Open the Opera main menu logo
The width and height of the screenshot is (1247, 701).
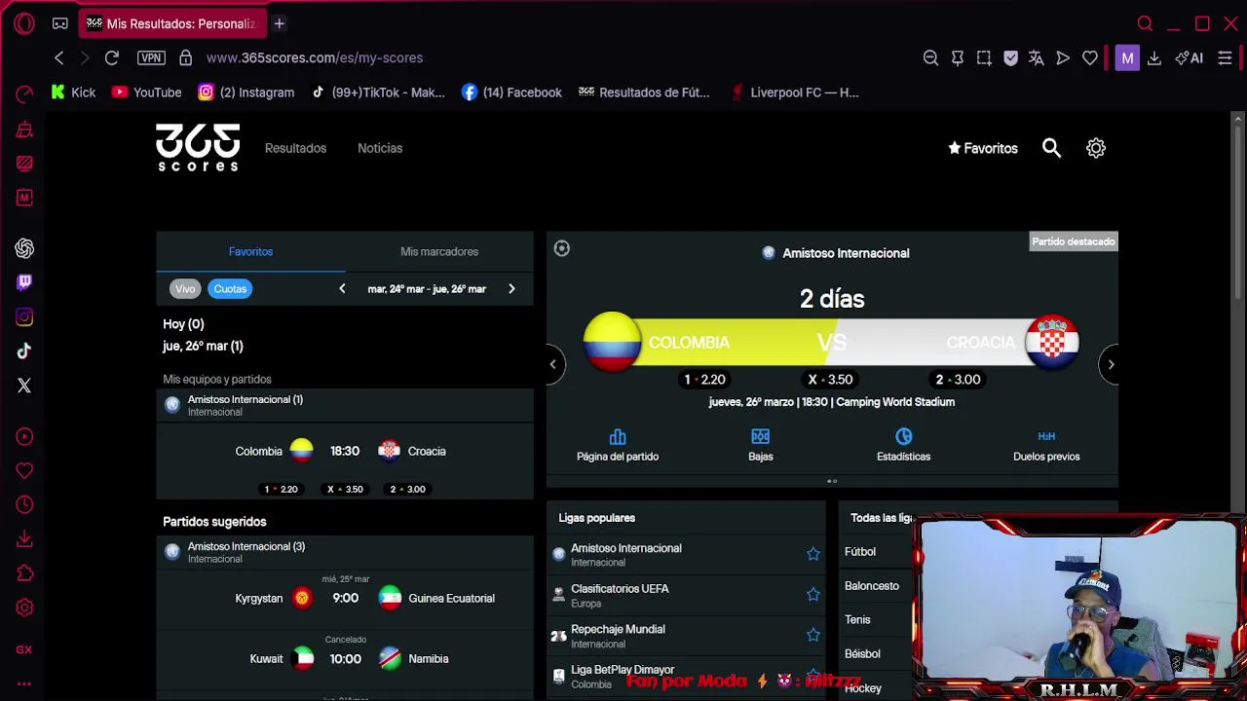pos(24,23)
